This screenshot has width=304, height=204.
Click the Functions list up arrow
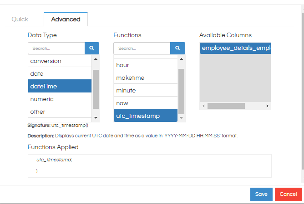[x=181, y=59]
